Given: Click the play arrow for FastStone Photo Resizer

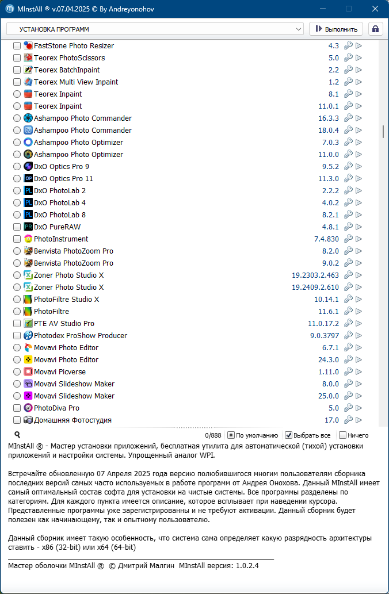Looking at the screenshot, I should pyautogui.click(x=359, y=46).
